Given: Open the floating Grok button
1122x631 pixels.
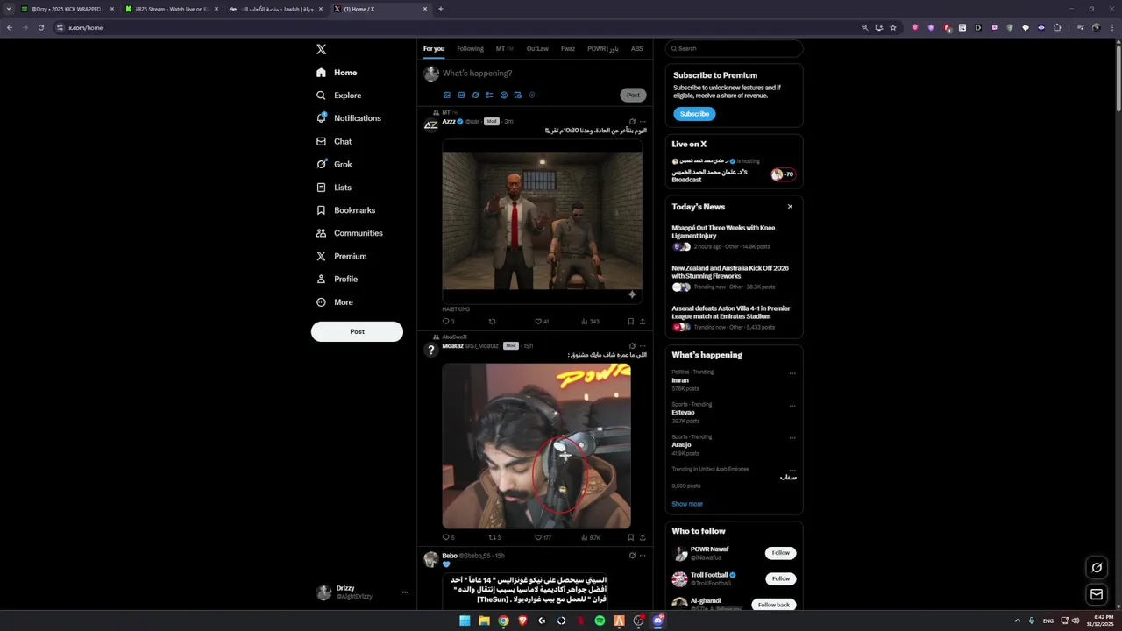Looking at the screenshot, I should (x=1097, y=568).
